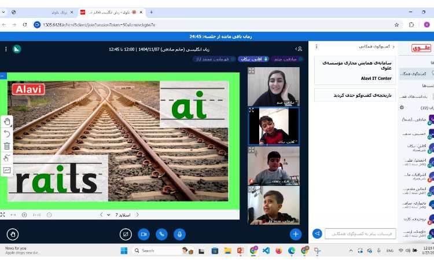This screenshot has width=434, height=278.
Task: Collapse the public chat panel arrow
Action: coord(393,46)
